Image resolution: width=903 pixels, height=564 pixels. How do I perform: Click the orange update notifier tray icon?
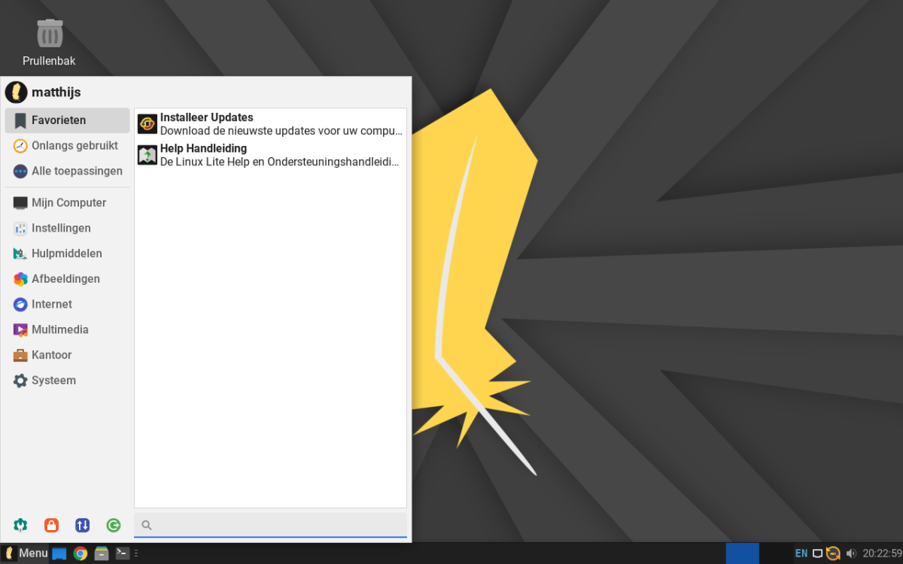[x=833, y=553]
